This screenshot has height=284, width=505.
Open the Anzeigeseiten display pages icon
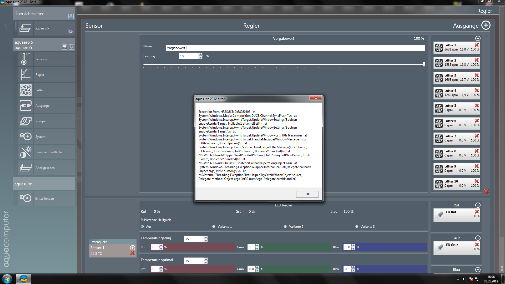[25, 168]
